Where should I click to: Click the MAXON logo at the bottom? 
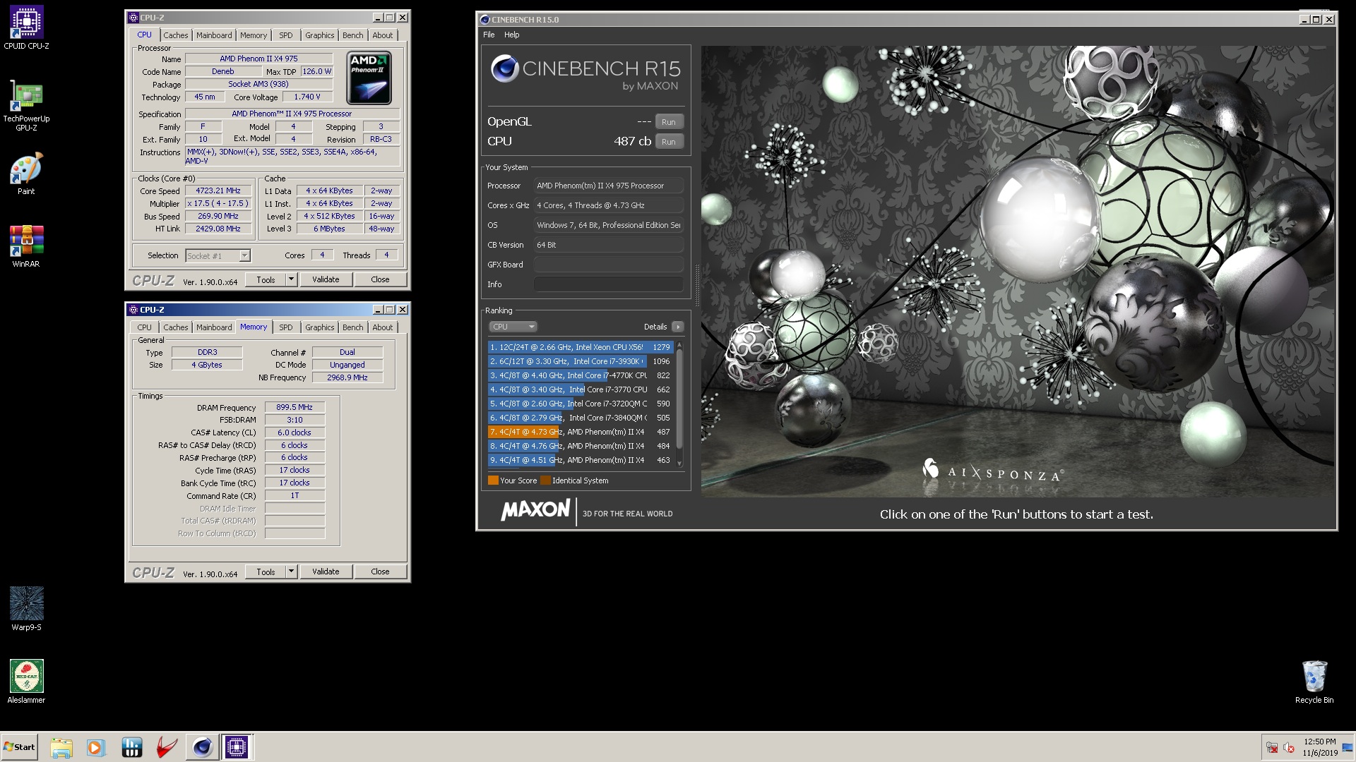[x=535, y=510]
